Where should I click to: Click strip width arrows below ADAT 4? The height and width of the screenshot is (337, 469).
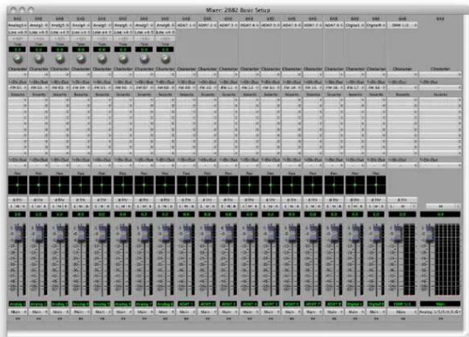pyautogui.click(x=249, y=319)
